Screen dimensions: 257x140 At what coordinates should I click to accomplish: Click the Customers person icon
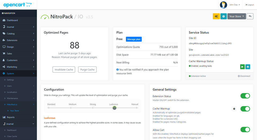pyautogui.click(x=4, y=60)
